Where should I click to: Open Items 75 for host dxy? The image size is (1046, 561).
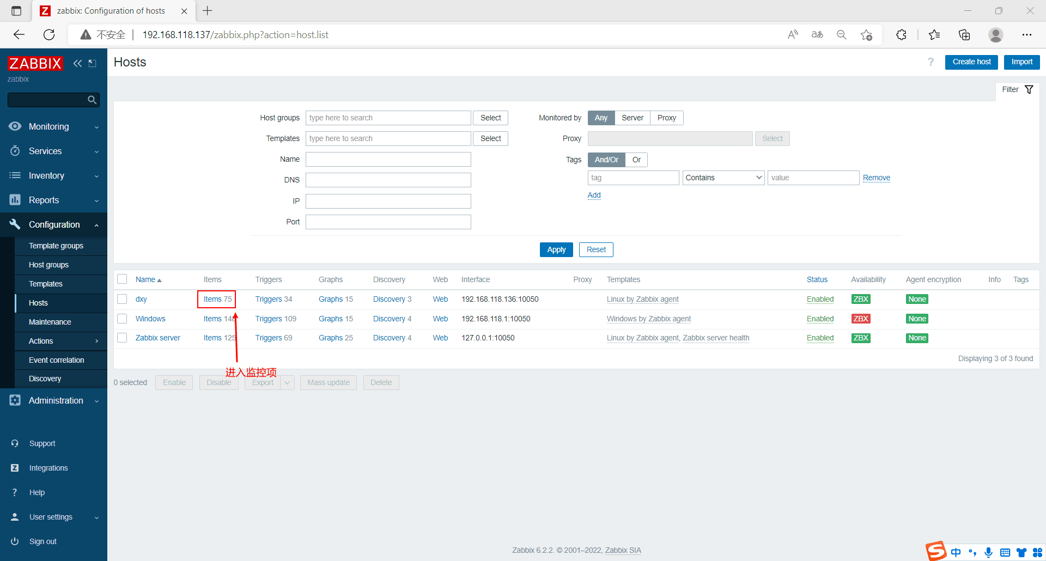point(217,299)
